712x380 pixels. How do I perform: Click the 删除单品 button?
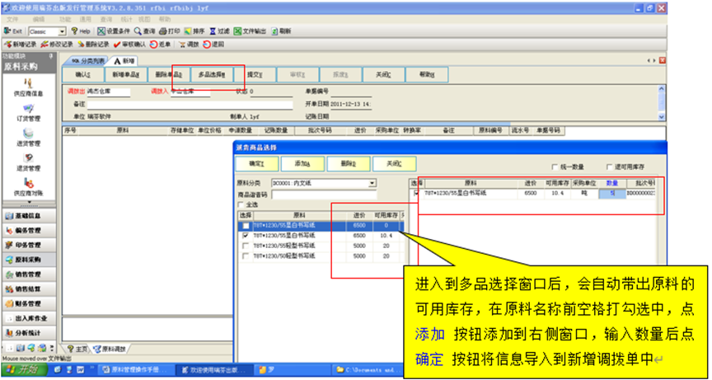click(x=168, y=75)
